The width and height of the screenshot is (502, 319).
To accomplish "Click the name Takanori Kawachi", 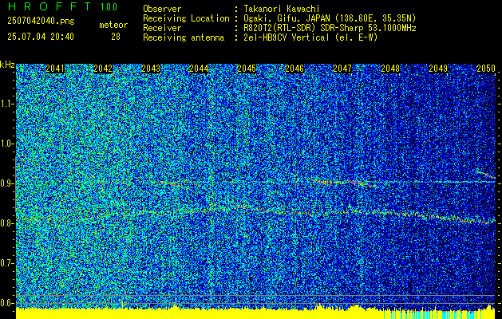I will 282,9.
